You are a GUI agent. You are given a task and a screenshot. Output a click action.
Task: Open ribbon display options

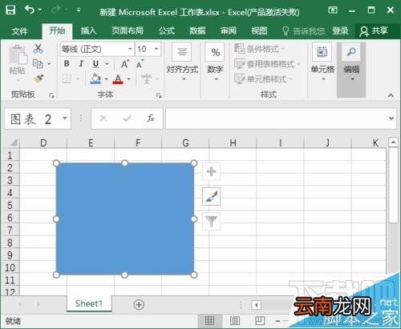coord(333,10)
